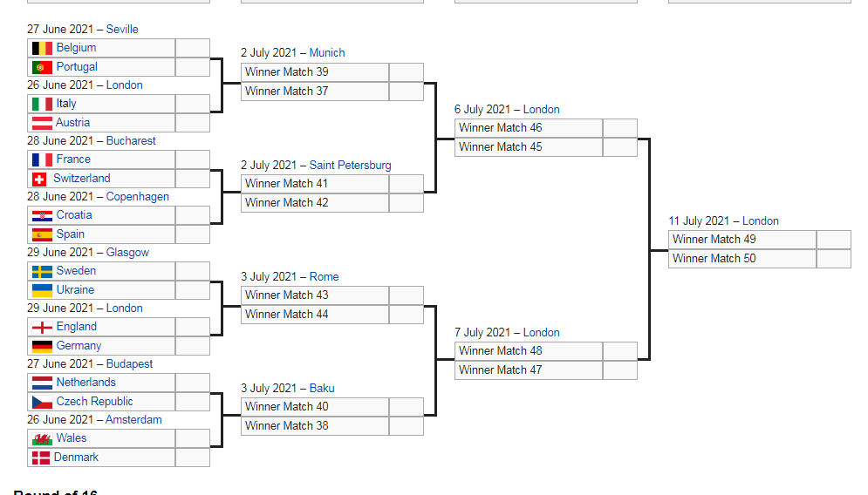The image size is (868, 495).
Task: Click the Wales flag icon
Action: pos(42,438)
